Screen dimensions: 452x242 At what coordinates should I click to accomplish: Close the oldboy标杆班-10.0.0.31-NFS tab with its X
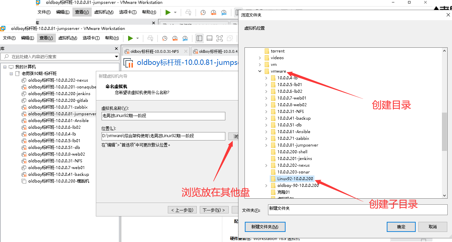pyautogui.click(x=185, y=51)
